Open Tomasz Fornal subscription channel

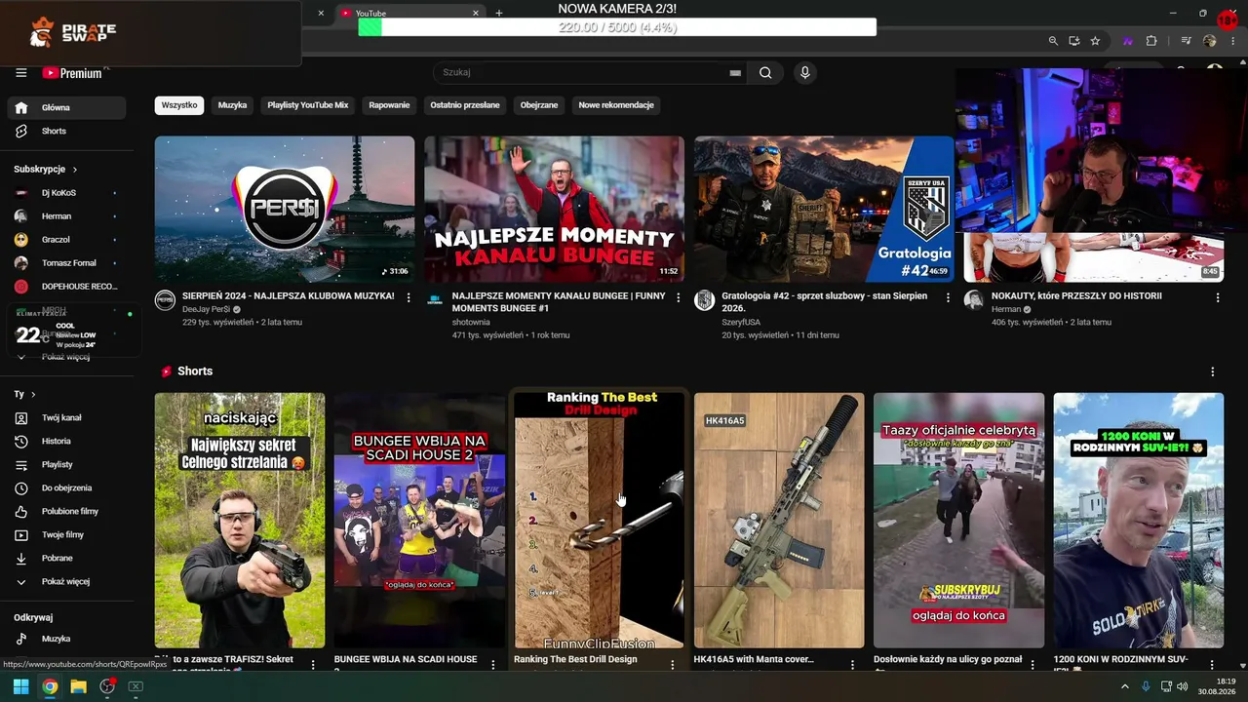(x=66, y=263)
